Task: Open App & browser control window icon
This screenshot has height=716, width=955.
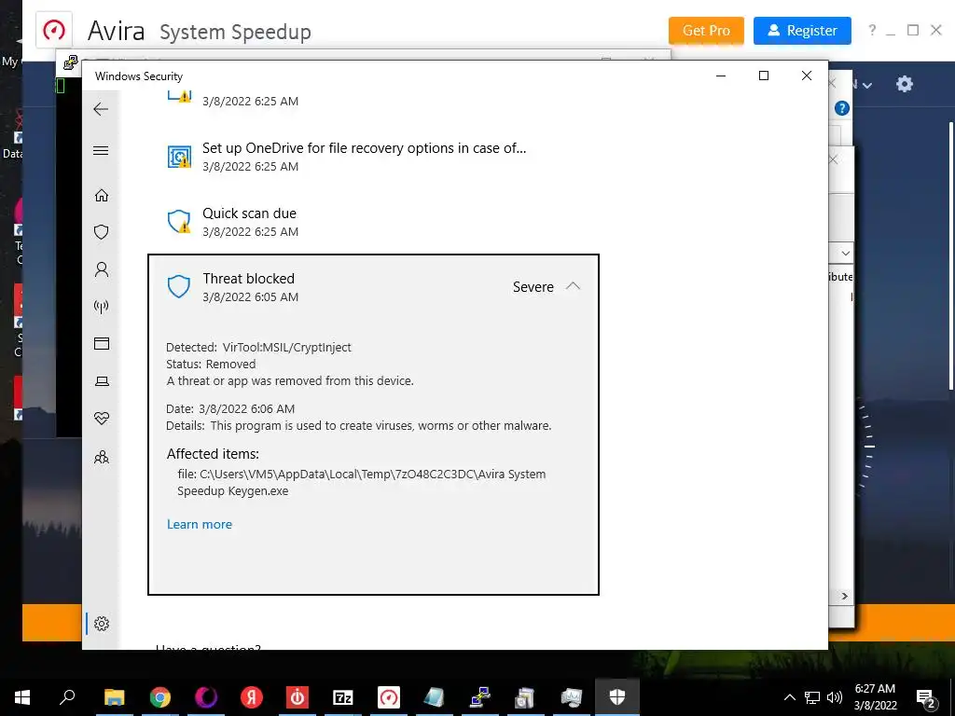Action: click(102, 343)
